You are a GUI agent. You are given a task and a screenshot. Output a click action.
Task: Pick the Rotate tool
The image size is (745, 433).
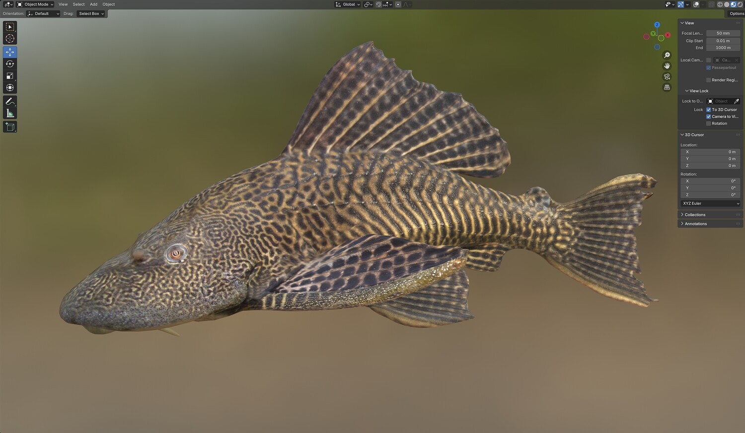(x=10, y=64)
